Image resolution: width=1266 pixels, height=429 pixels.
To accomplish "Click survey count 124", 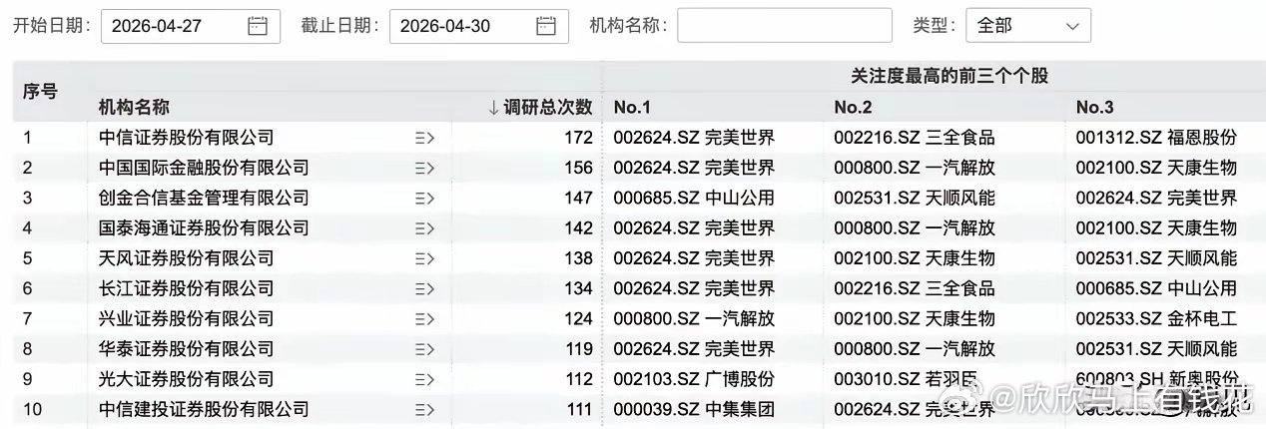I will coord(578,319).
